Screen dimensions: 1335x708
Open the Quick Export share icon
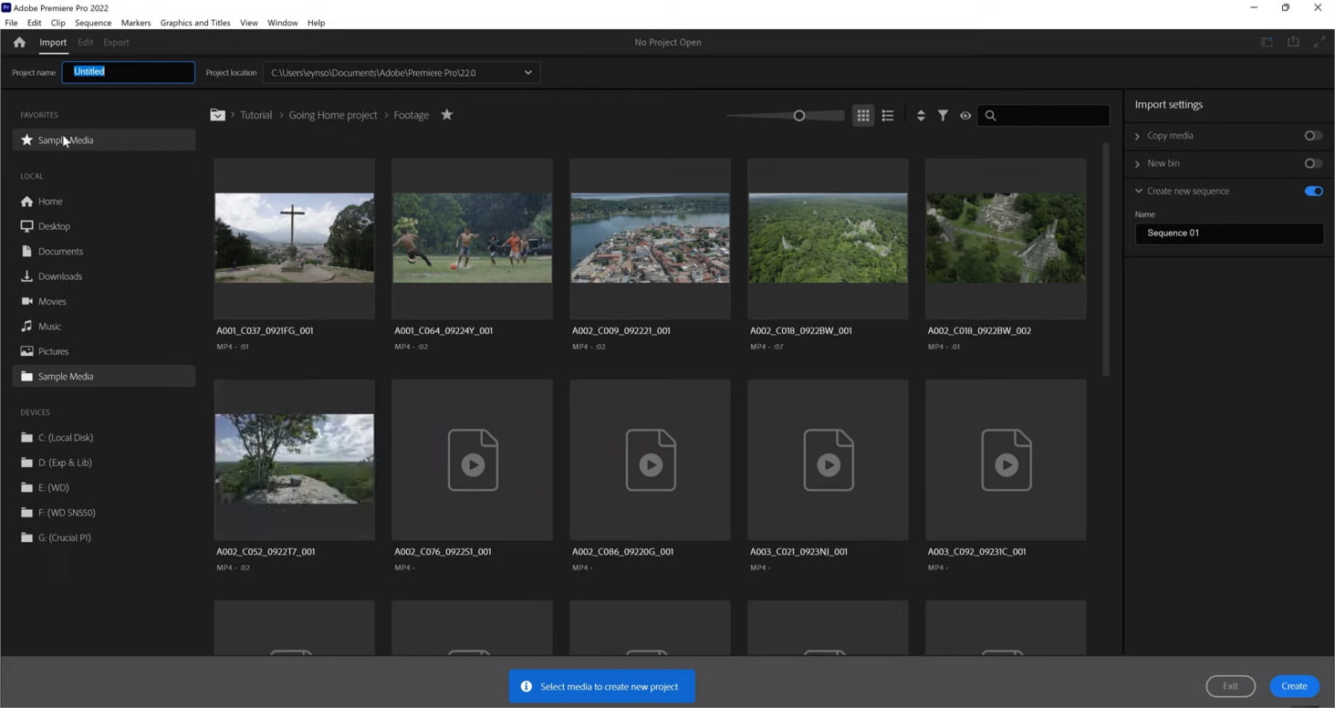click(1293, 42)
